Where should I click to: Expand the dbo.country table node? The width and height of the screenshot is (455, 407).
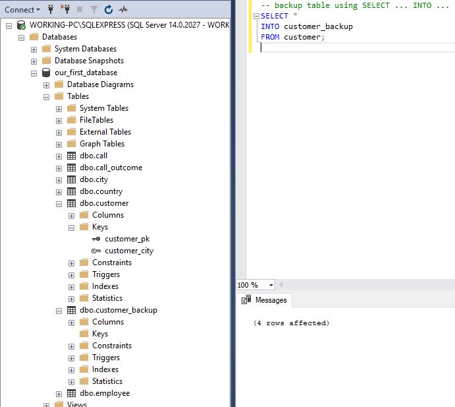tap(59, 192)
